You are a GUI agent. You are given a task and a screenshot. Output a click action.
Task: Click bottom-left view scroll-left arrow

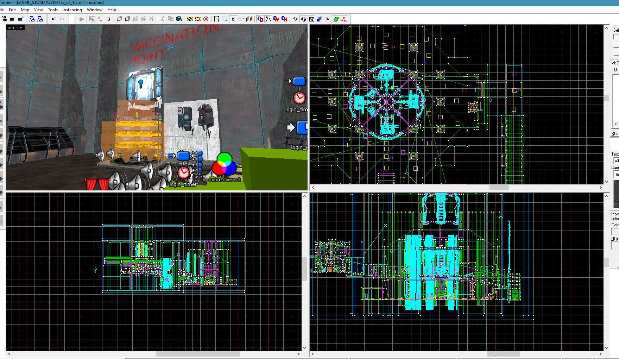pos(9,354)
